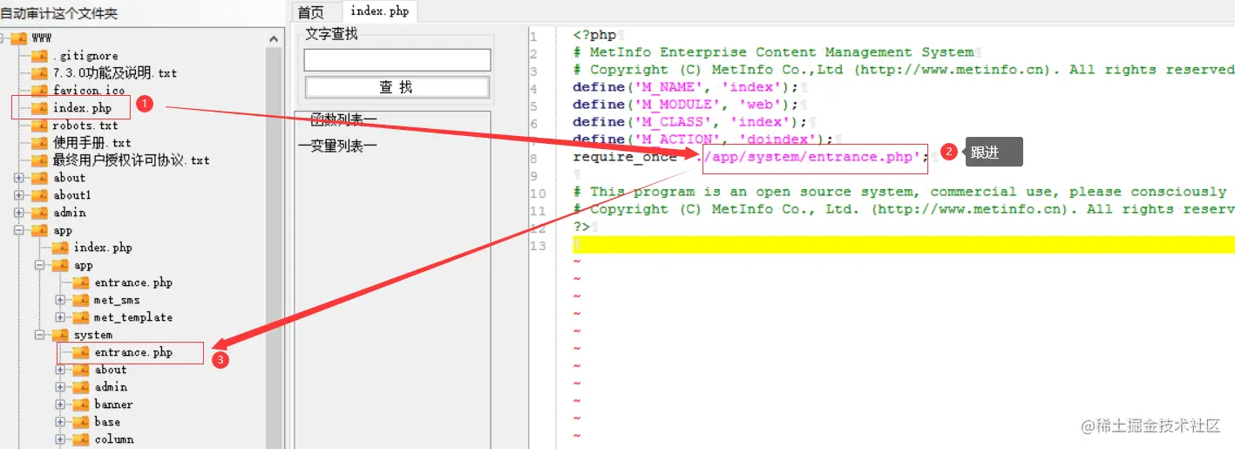Open the 变量列表 section
Viewport: 1235px width, 449px height.
point(337,146)
